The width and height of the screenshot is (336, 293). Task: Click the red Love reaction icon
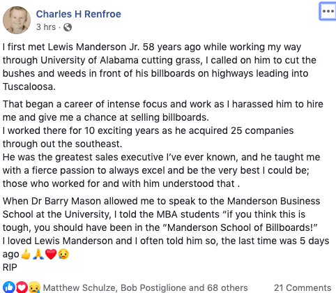[x=22, y=287]
